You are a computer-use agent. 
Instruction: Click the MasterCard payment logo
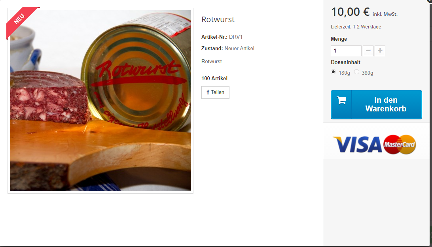[399, 145]
